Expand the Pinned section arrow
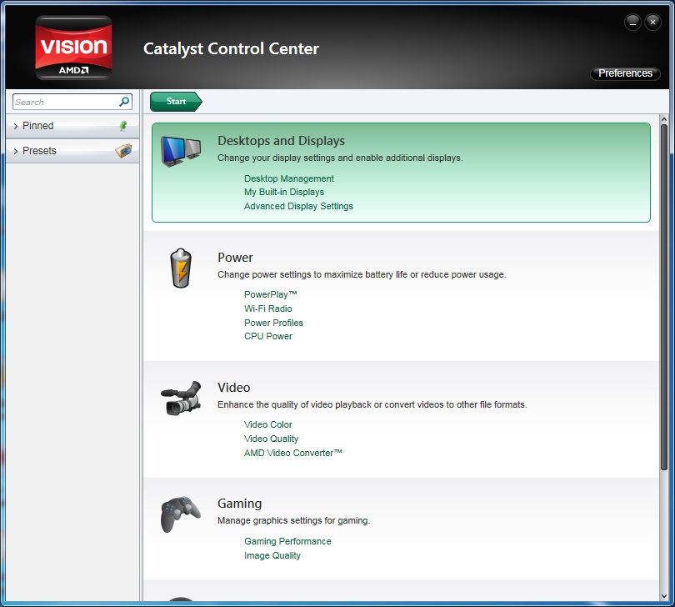The height and width of the screenshot is (607, 675). pos(16,126)
